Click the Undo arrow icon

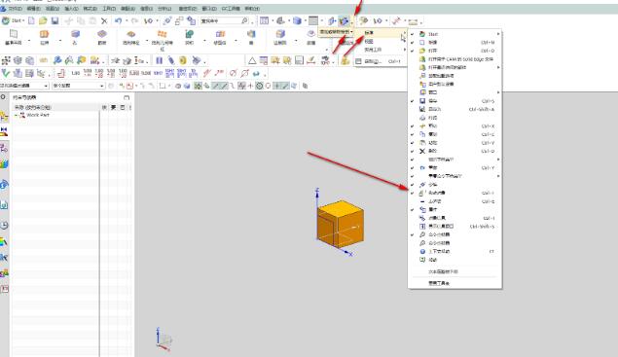[x=118, y=20]
